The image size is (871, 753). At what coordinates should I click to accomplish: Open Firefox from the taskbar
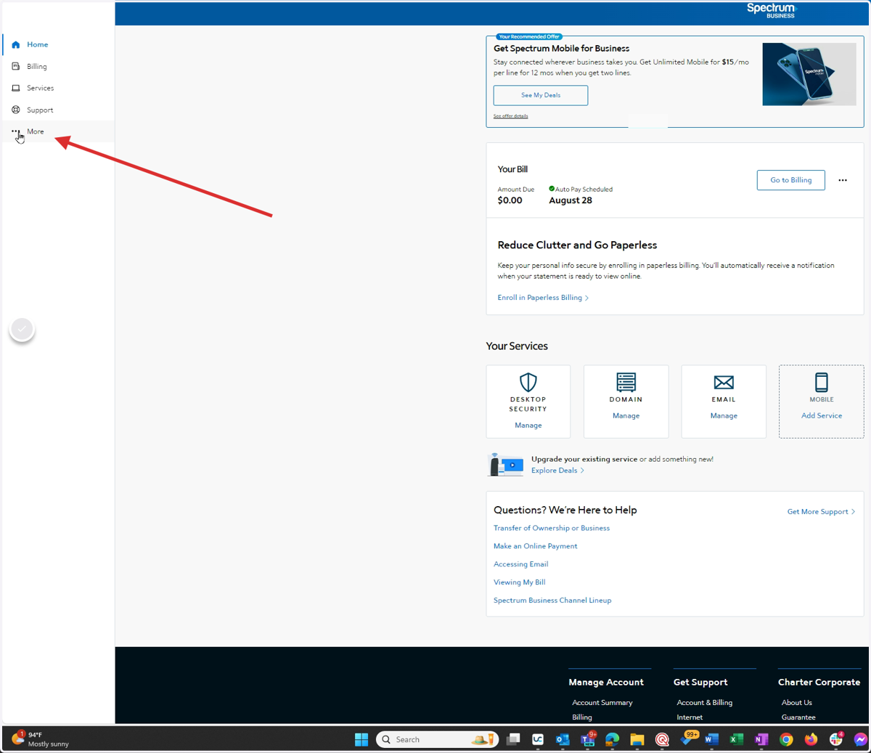[811, 739]
